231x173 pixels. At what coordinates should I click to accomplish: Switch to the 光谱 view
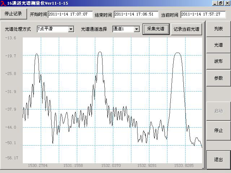tap(218, 45)
